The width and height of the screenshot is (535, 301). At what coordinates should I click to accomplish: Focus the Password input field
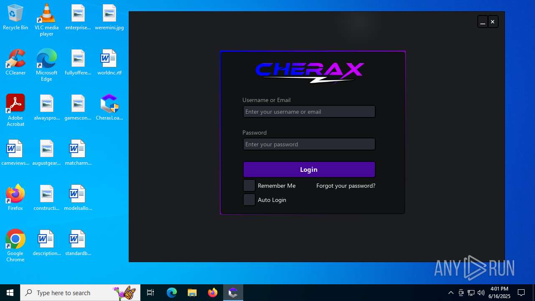[x=309, y=144]
